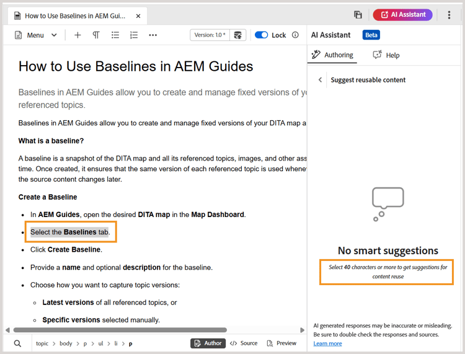The height and width of the screenshot is (354, 465).
Task: Select body in the breadcrumb
Action: coord(66,343)
